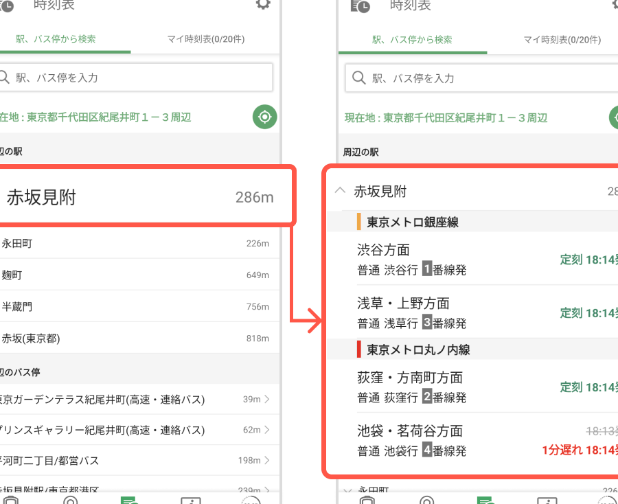Tap information icon in left bottom bar
Image resolution: width=618 pixels, height=504 pixels.
[x=190, y=500]
